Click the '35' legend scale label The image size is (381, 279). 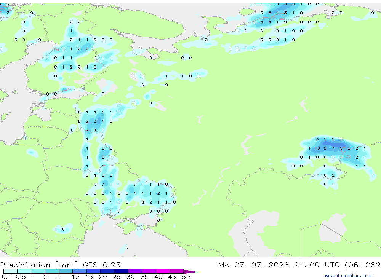pos(144,277)
